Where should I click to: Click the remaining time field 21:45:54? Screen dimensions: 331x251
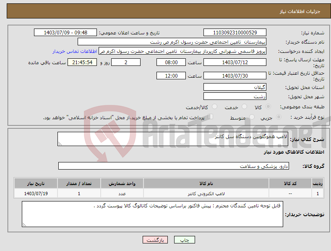(82, 62)
